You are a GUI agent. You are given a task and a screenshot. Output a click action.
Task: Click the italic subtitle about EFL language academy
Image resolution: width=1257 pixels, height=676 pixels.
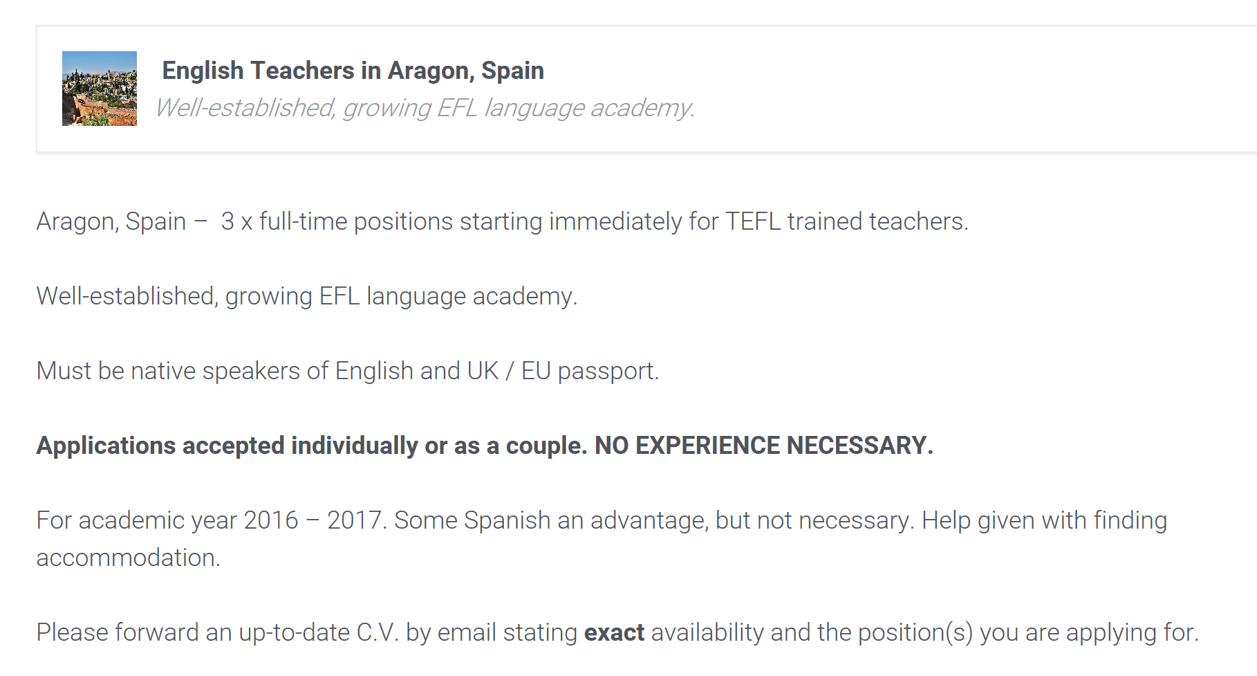pos(425,108)
